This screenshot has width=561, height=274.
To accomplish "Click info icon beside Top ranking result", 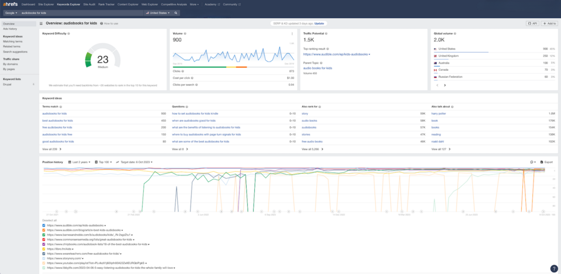I will click(328, 48).
